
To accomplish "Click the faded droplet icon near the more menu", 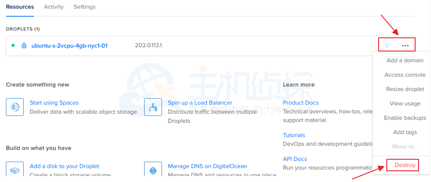I will click(x=386, y=45).
